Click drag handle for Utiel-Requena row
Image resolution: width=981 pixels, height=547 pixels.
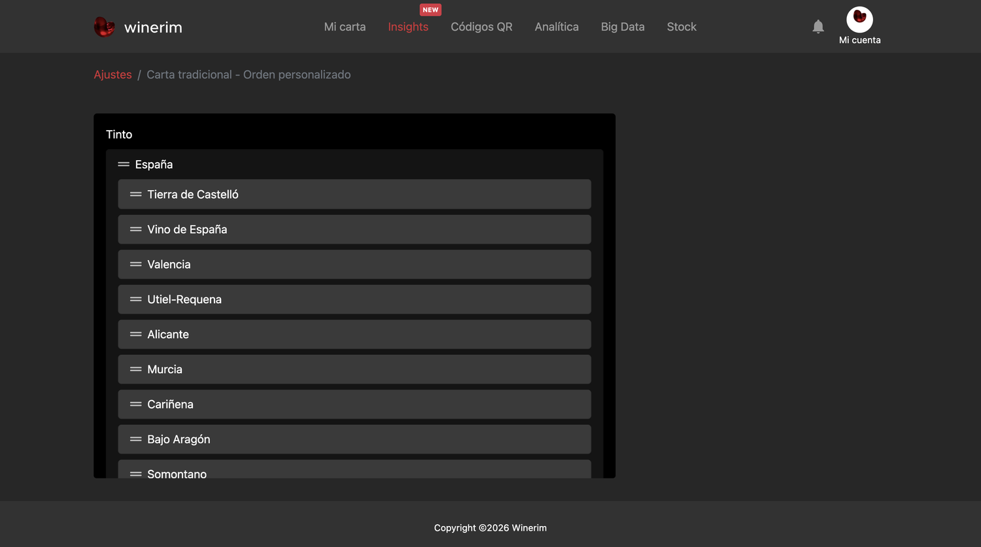coord(136,299)
